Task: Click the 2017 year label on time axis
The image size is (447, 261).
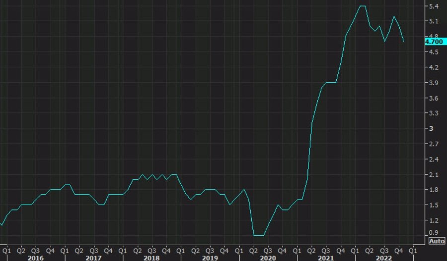Action: pyautogui.click(x=93, y=258)
